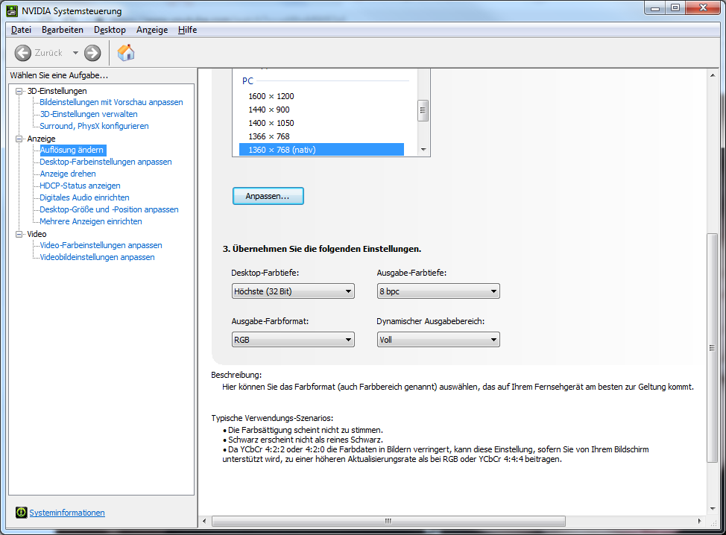Select resolution 1600 × 1200
Viewport: 726px width, 535px height.
pos(321,96)
